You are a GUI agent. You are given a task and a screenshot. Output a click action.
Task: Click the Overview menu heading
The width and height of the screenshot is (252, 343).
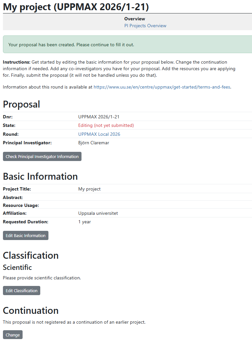tap(135, 19)
